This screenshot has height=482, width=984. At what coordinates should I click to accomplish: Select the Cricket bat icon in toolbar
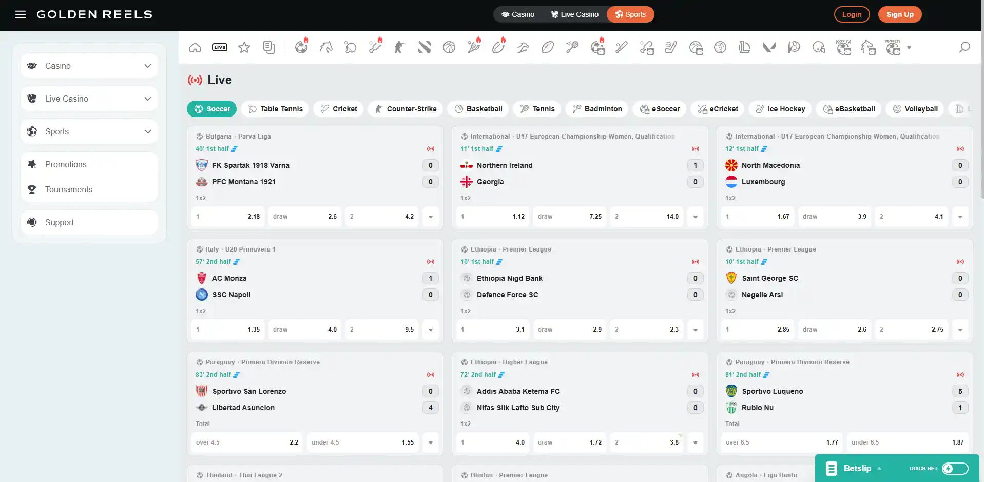pos(375,48)
